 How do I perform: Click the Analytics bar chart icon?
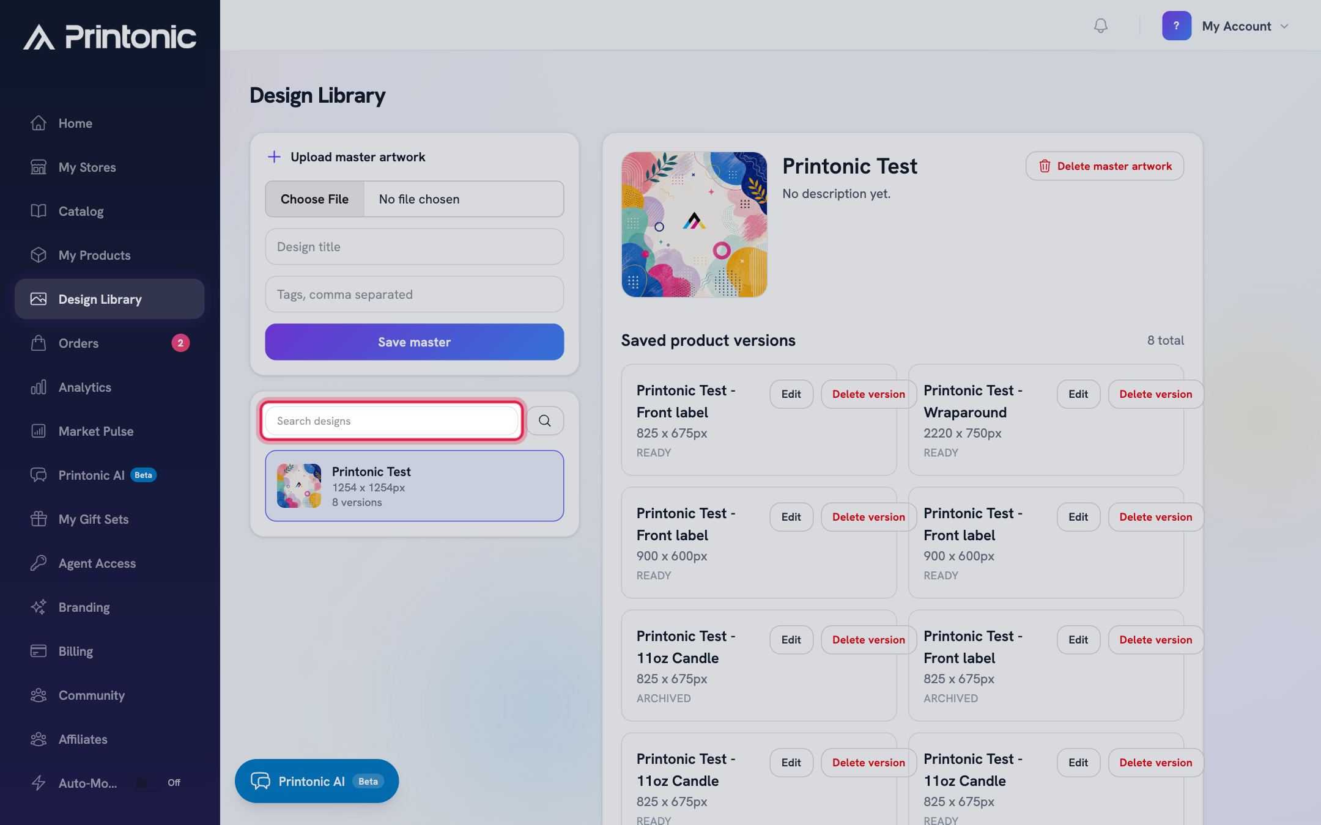pos(39,387)
